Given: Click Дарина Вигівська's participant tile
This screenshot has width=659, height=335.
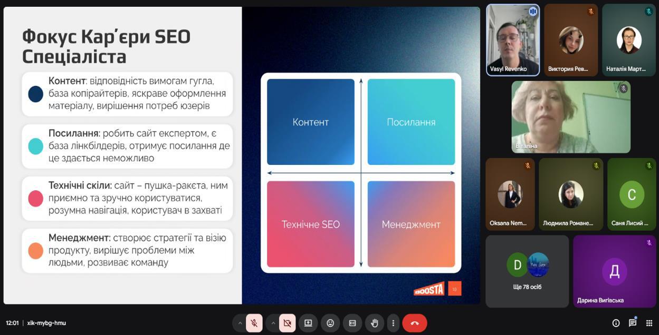Looking at the screenshot, I should point(614,271).
